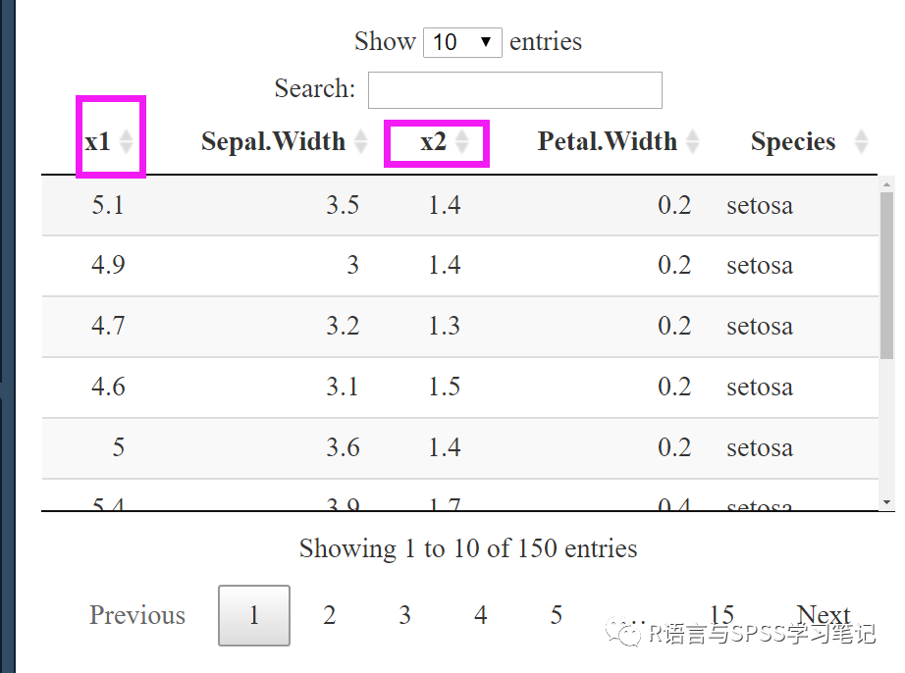Sort by x2 column arrows
Image resolution: width=905 pixels, height=673 pixels.
pyautogui.click(x=461, y=141)
